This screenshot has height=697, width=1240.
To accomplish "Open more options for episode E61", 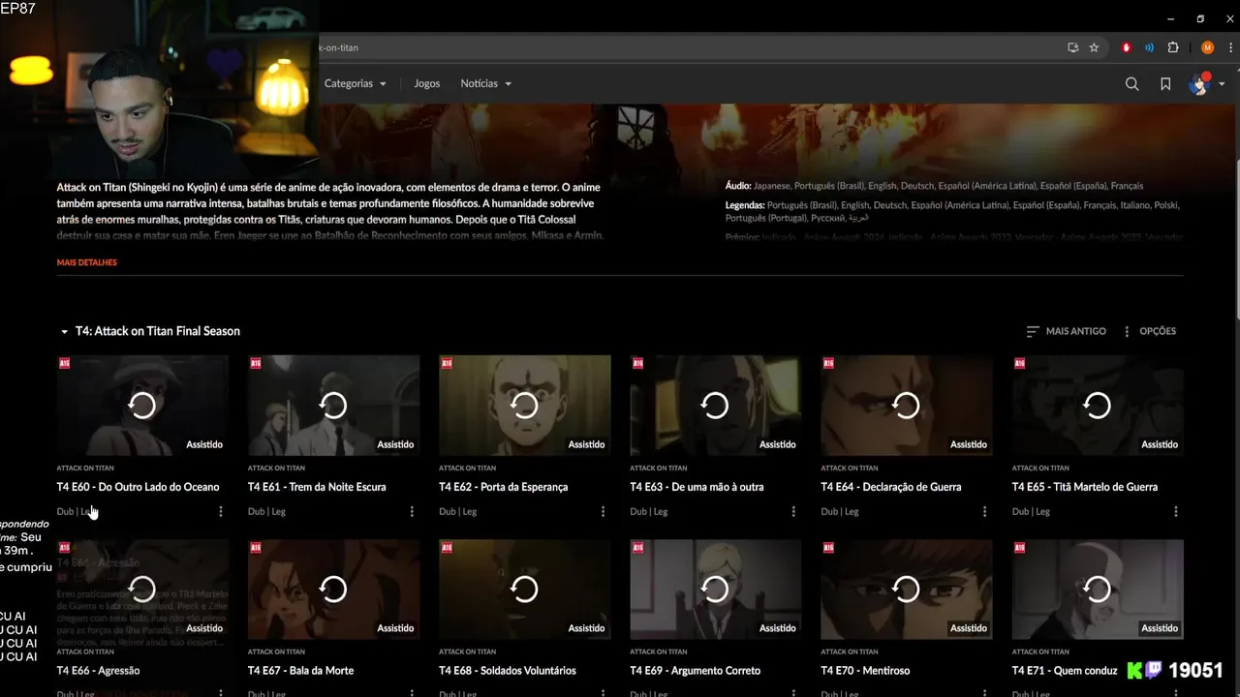I will coord(412,511).
